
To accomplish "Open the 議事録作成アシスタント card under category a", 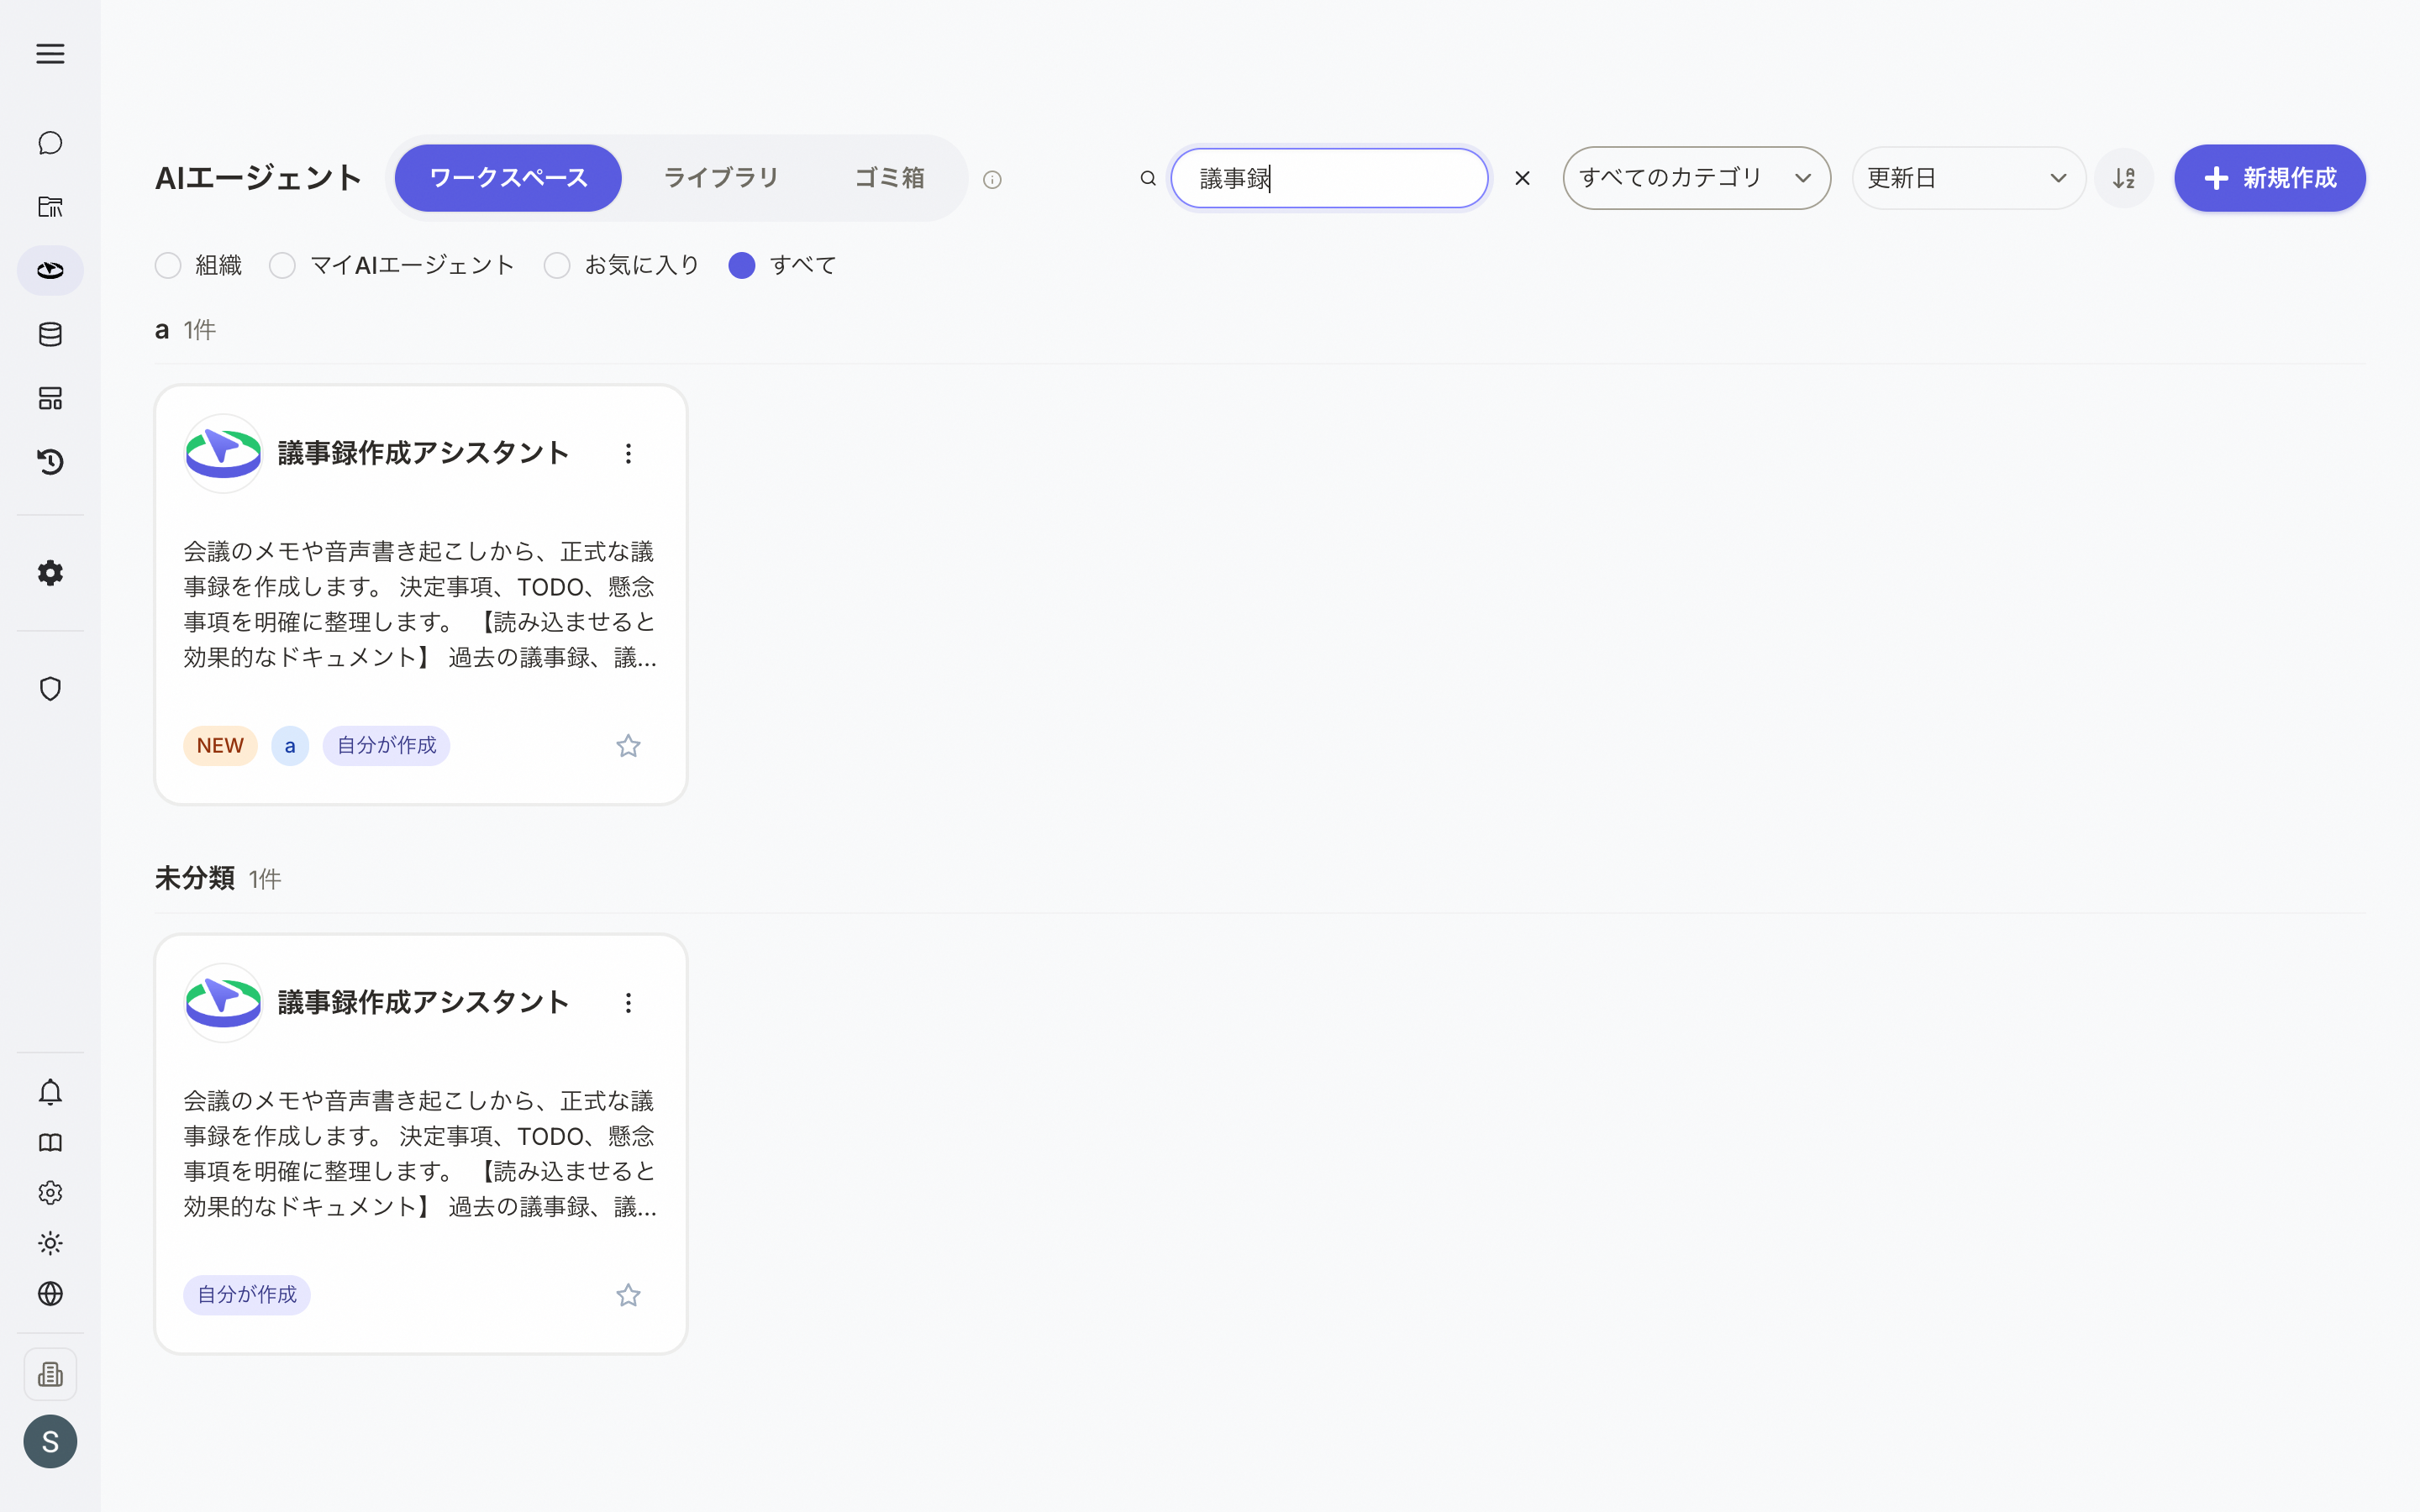I will pos(421,595).
